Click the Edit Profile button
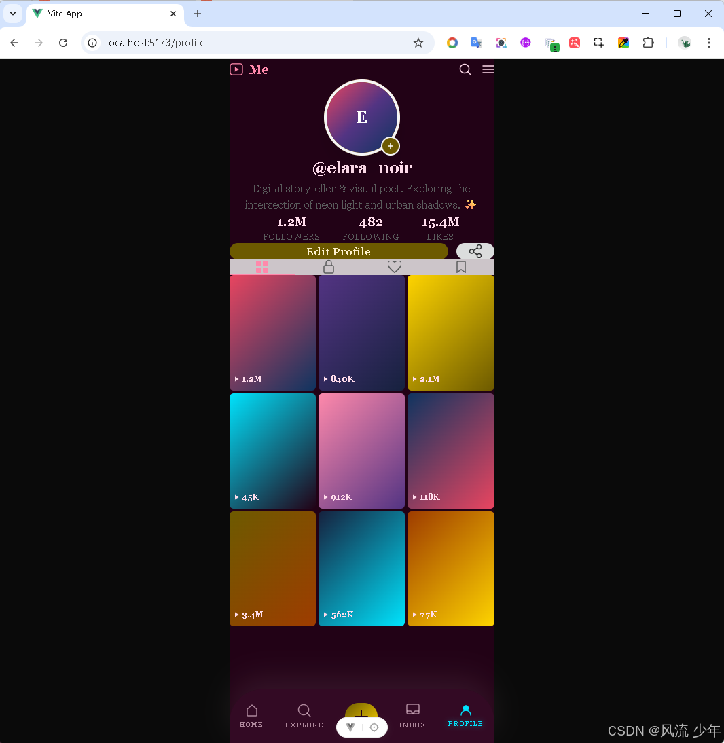This screenshot has width=724, height=743. (x=339, y=251)
